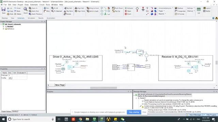Click the New Page tab
The width and height of the screenshot is (218, 122).
coord(60,85)
